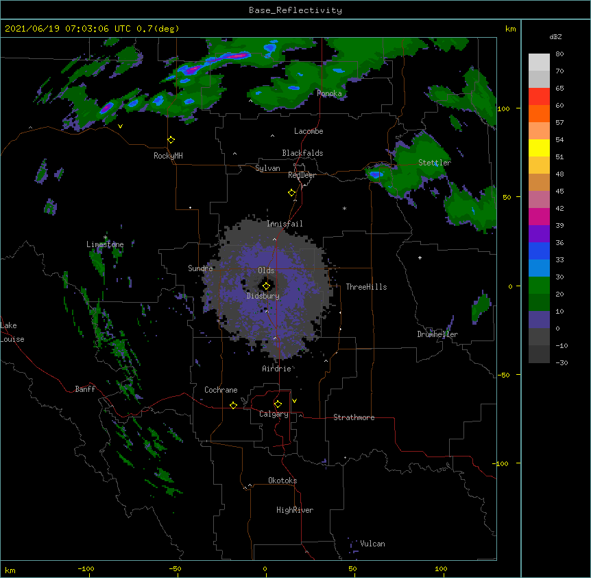Click the dBZ legend heading
591x578 pixels.
tap(555, 36)
